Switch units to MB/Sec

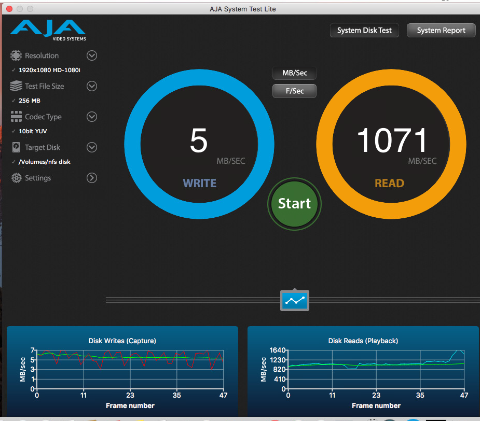[x=295, y=73]
